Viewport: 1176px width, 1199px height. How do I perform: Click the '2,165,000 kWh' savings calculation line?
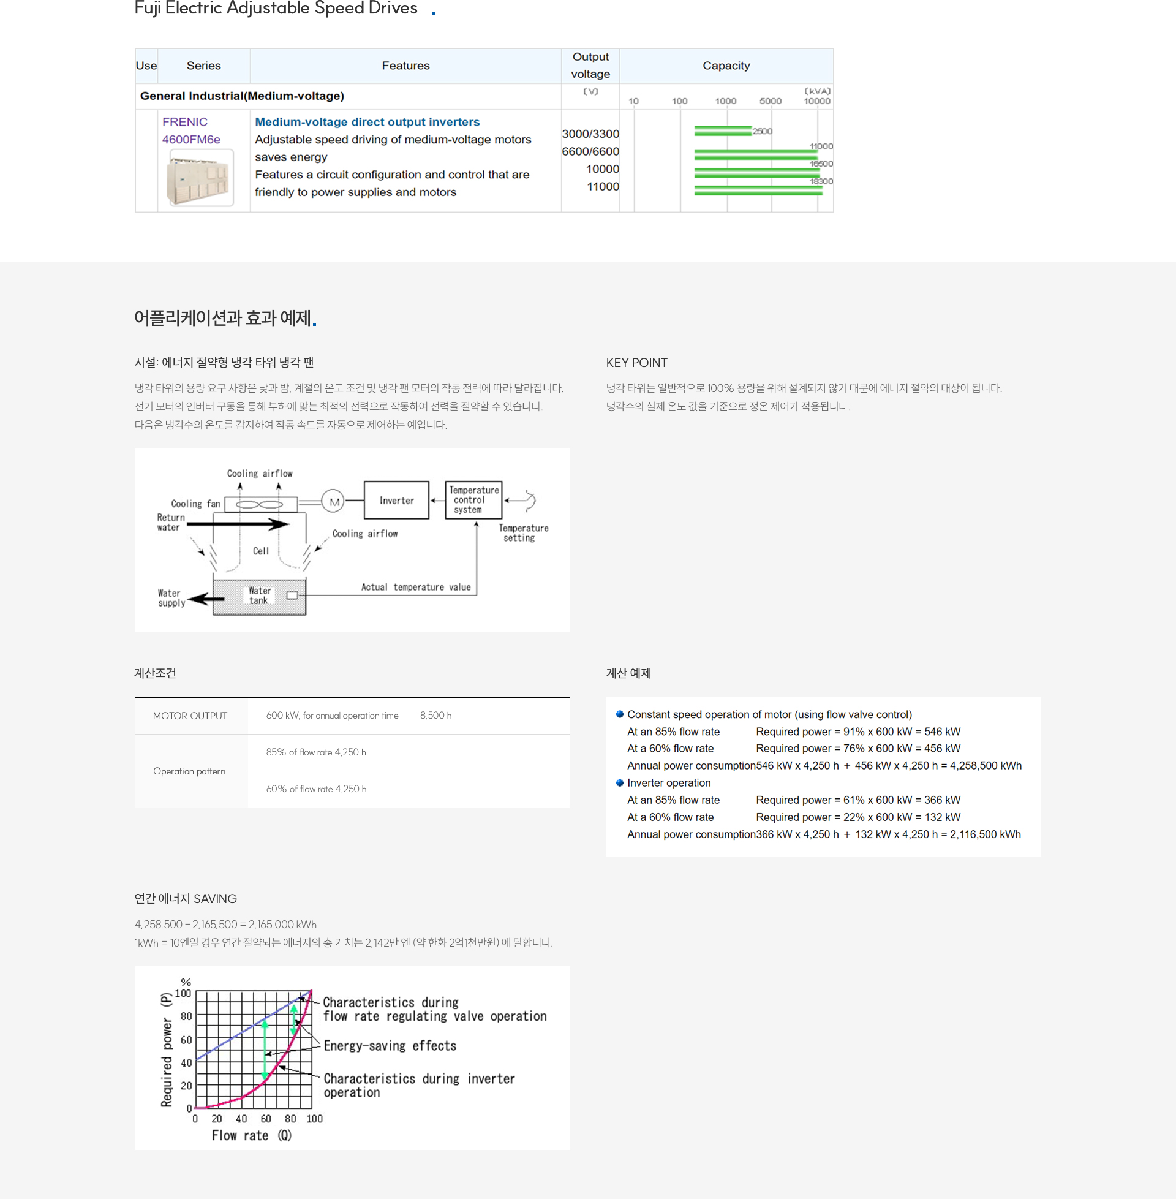click(225, 924)
